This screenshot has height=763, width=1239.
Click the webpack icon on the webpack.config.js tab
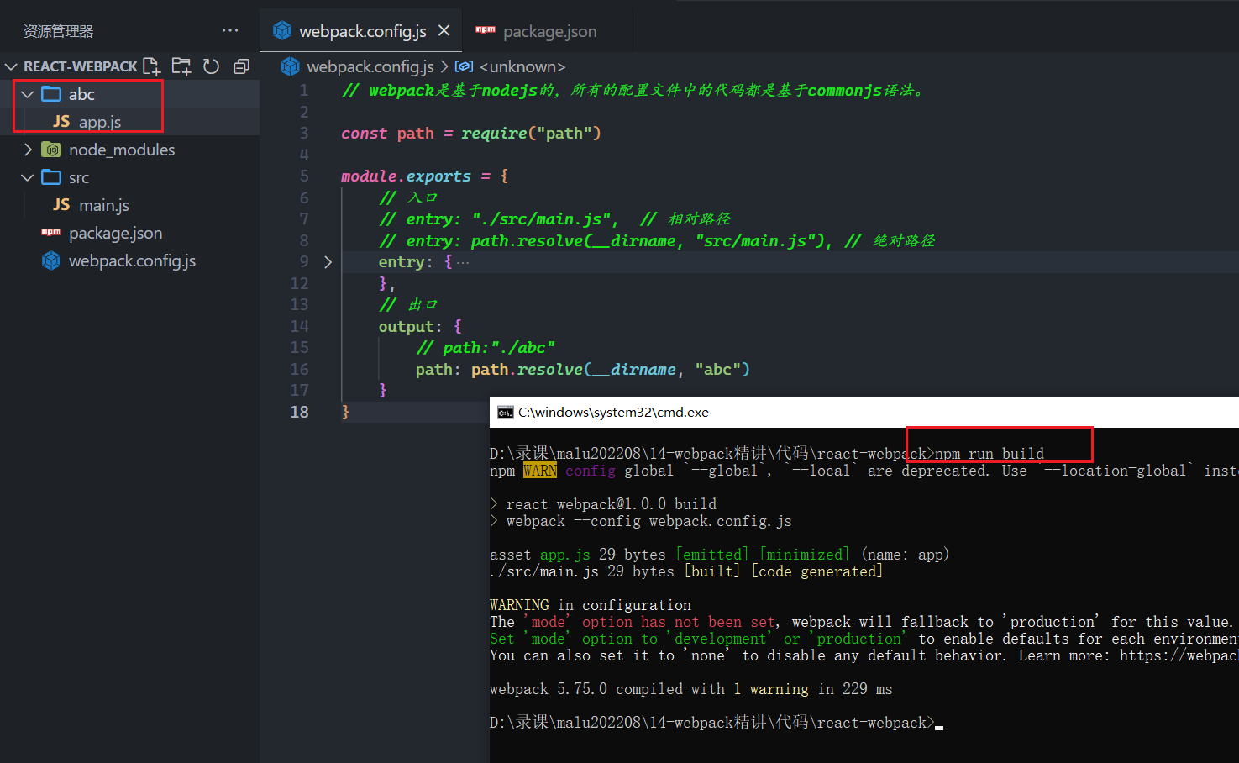click(282, 30)
